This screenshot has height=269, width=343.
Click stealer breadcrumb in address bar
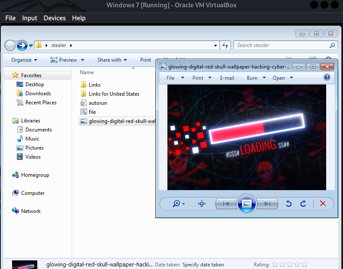(x=59, y=45)
